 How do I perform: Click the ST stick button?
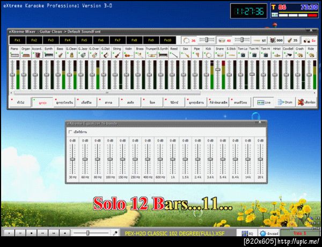[260, 40]
